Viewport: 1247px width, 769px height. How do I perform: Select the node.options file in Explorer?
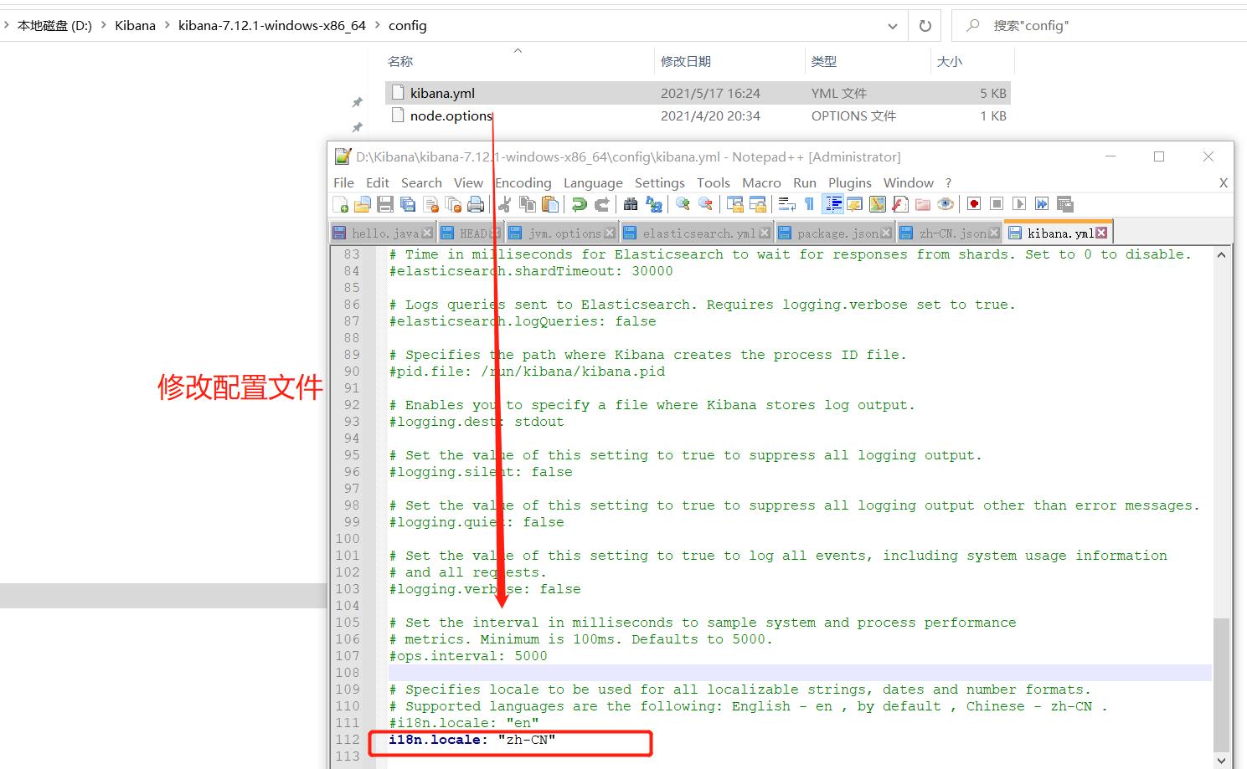698,116
